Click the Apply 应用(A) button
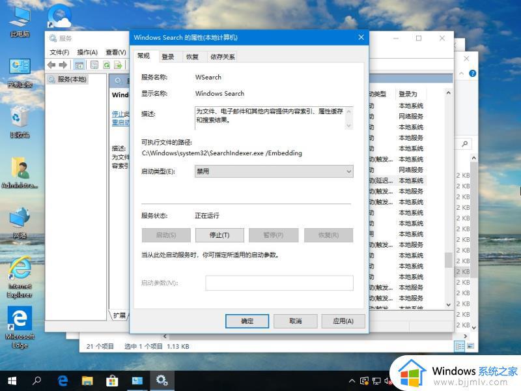Image resolution: width=521 pixels, height=391 pixels. (343, 321)
